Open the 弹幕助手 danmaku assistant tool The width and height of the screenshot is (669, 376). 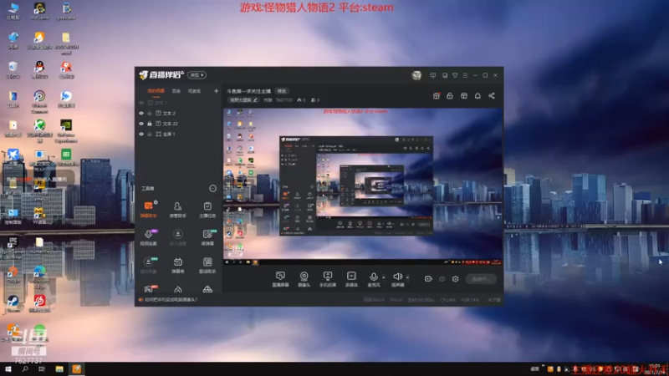[x=148, y=210]
